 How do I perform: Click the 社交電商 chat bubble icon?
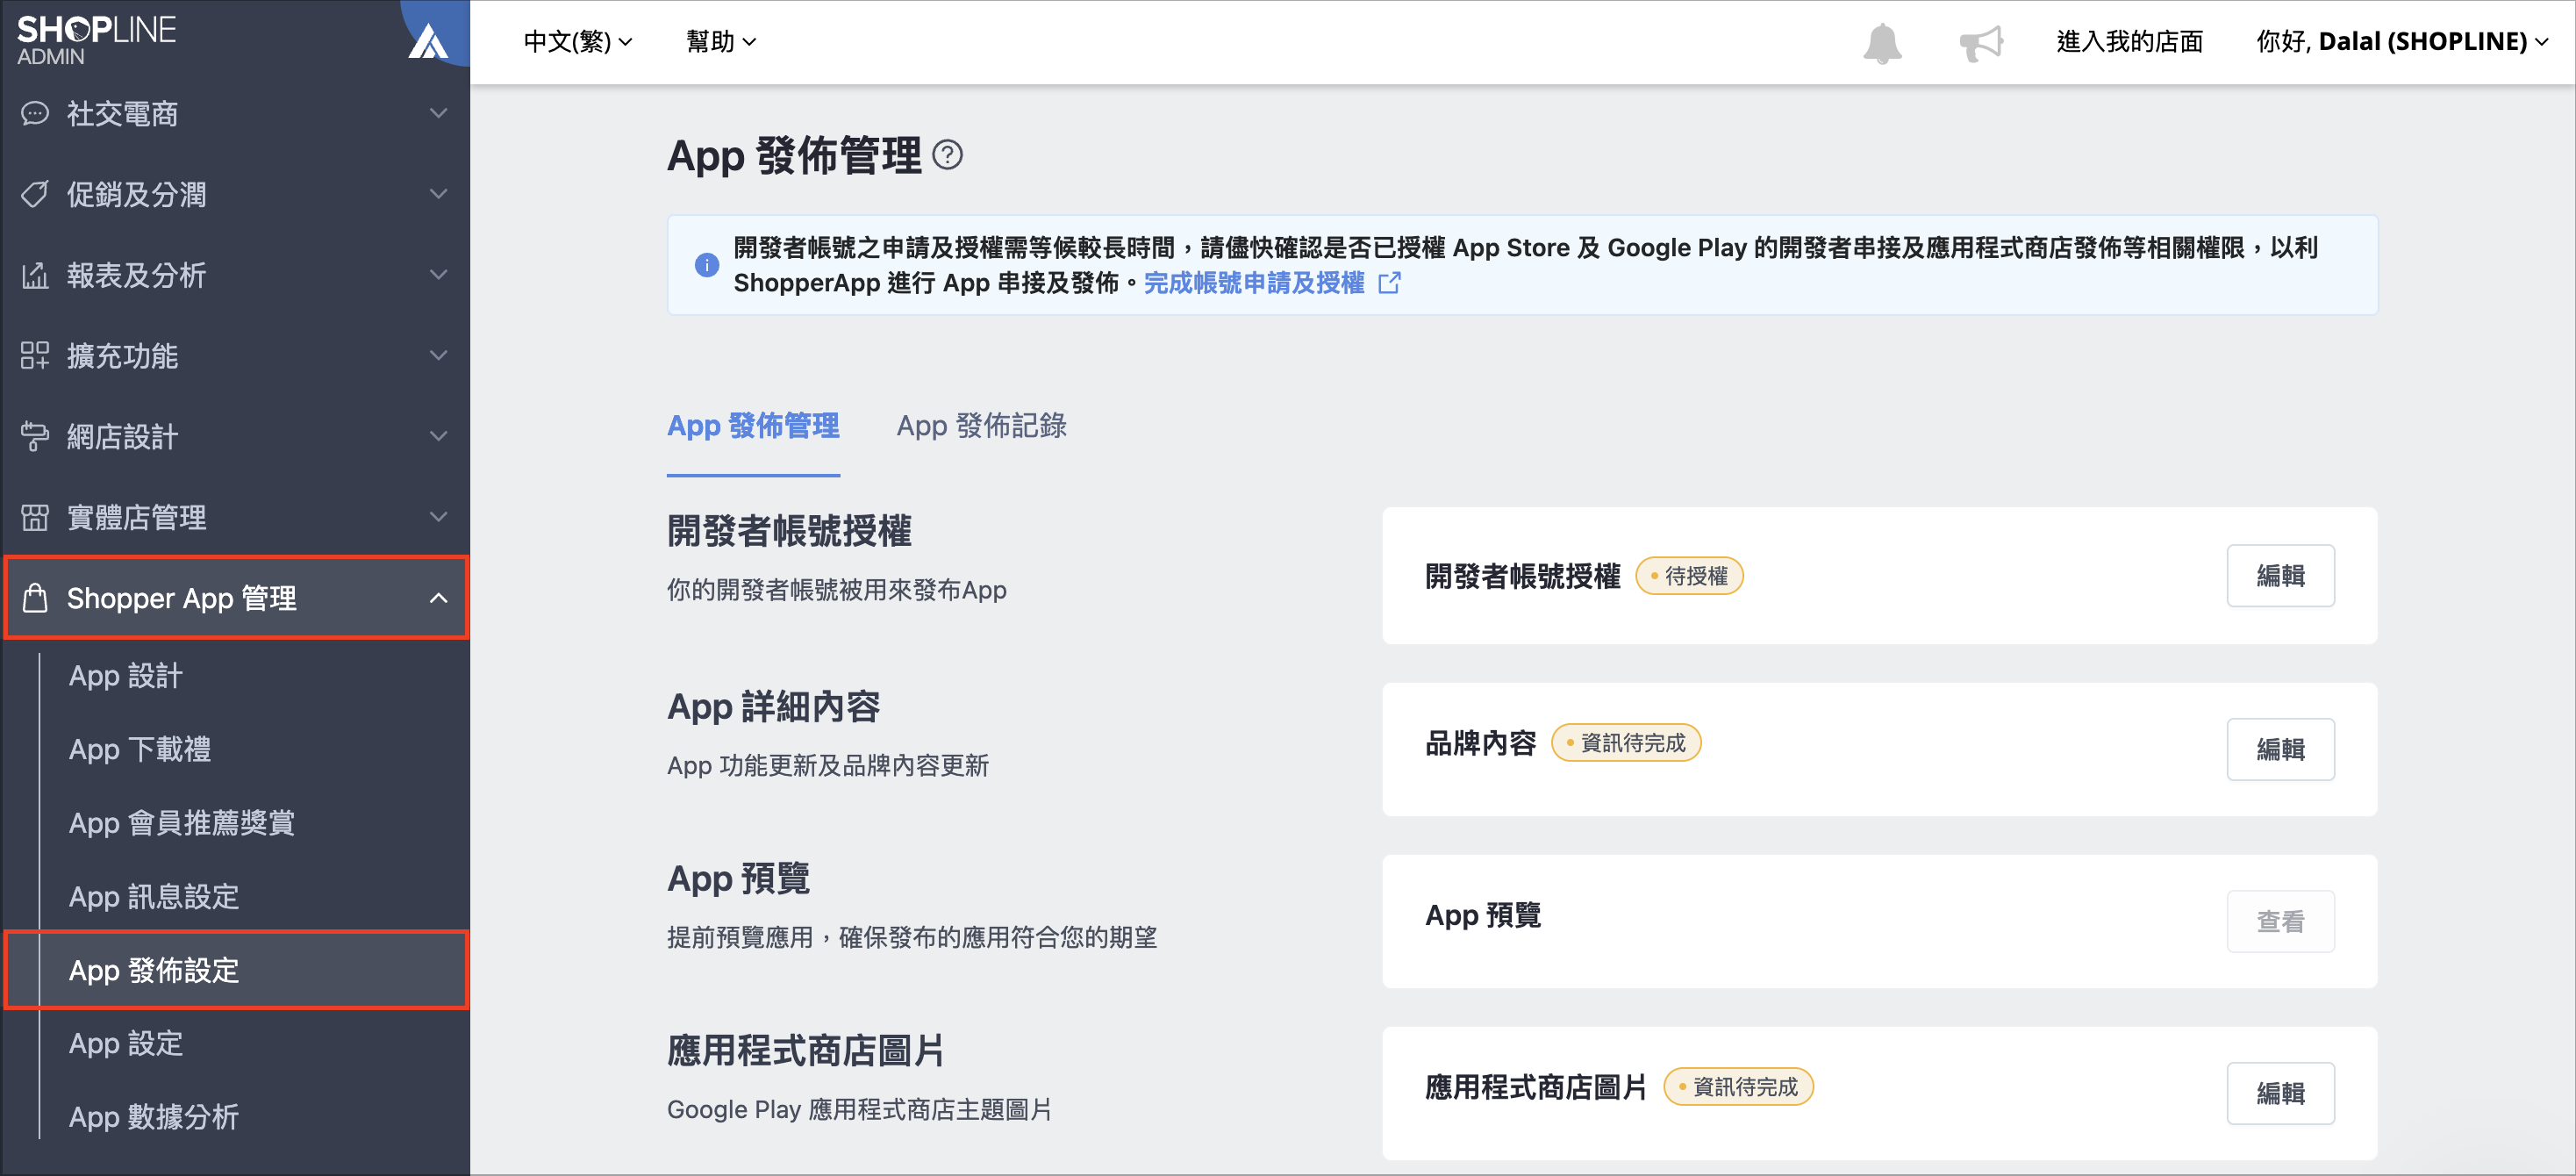35,113
